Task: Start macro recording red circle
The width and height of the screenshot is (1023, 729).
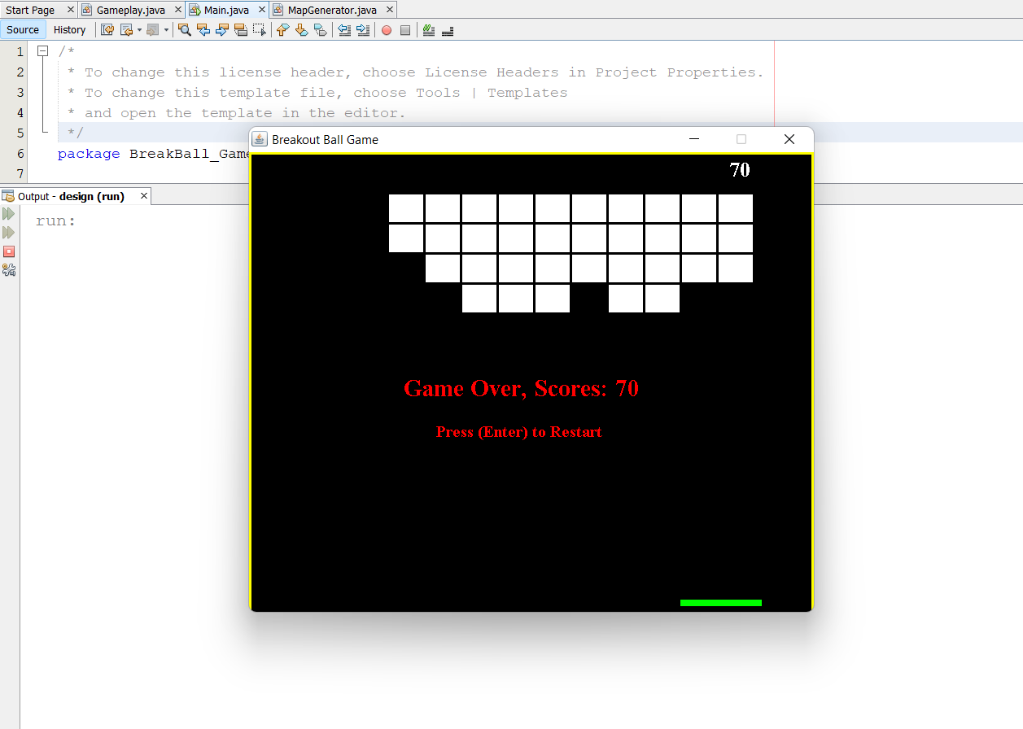Action: point(387,30)
